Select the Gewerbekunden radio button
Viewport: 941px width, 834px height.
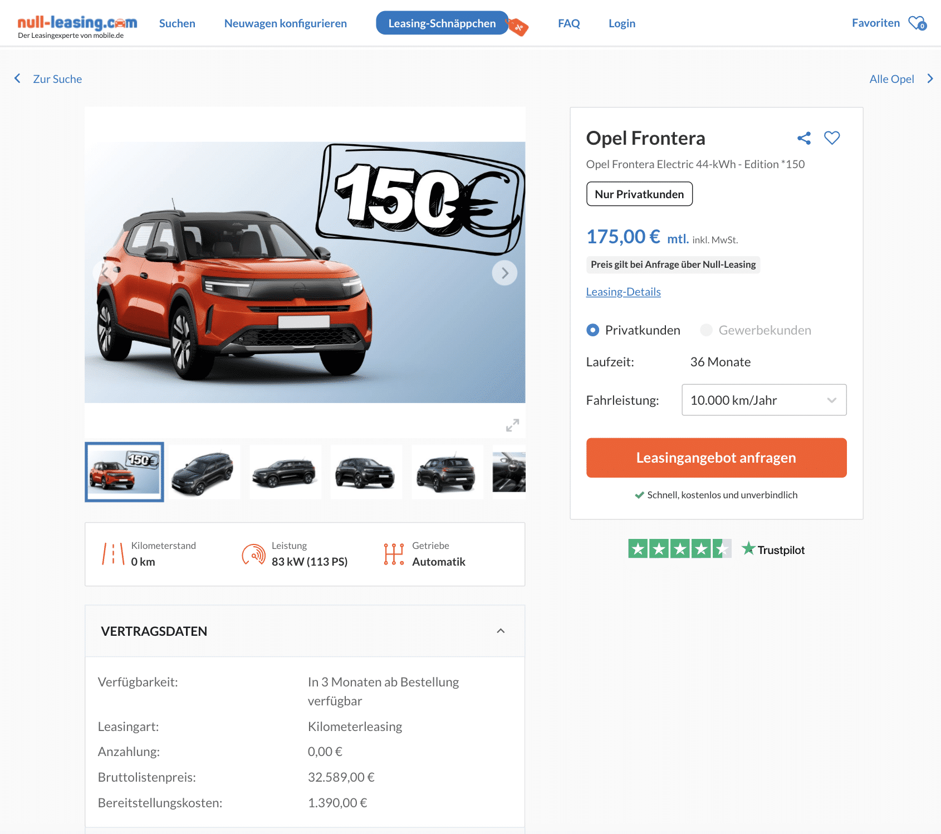click(x=707, y=330)
